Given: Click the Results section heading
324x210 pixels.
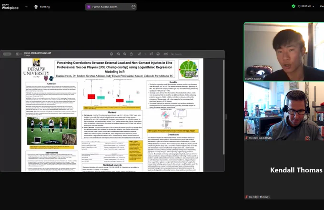Looking at the screenshot, I should pos(173,82).
